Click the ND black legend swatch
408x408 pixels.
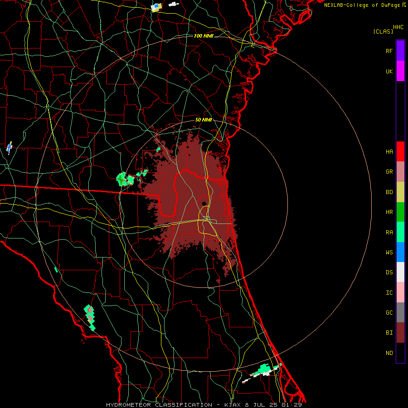[400, 353]
